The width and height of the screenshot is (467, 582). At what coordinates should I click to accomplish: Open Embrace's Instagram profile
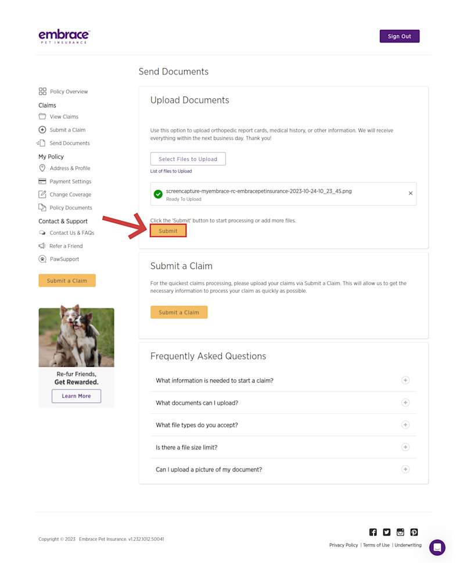[400, 532]
